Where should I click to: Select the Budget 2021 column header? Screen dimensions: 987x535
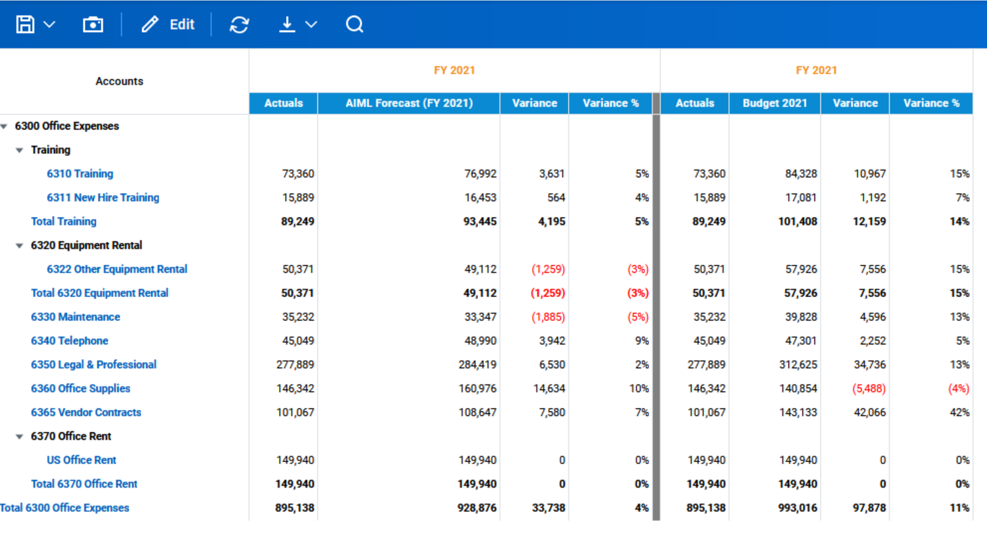click(x=774, y=103)
